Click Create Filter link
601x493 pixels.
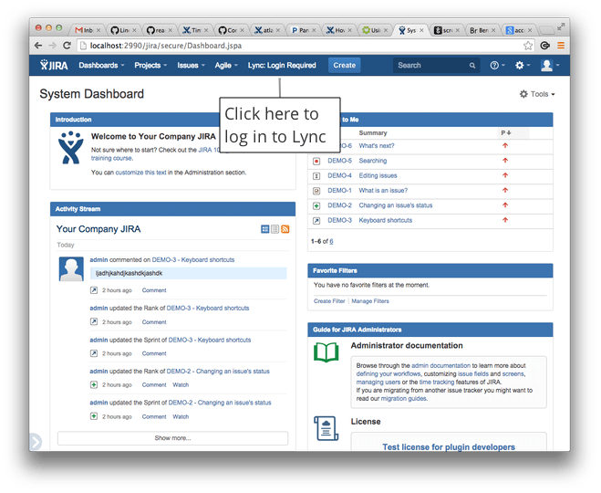pos(329,301)
